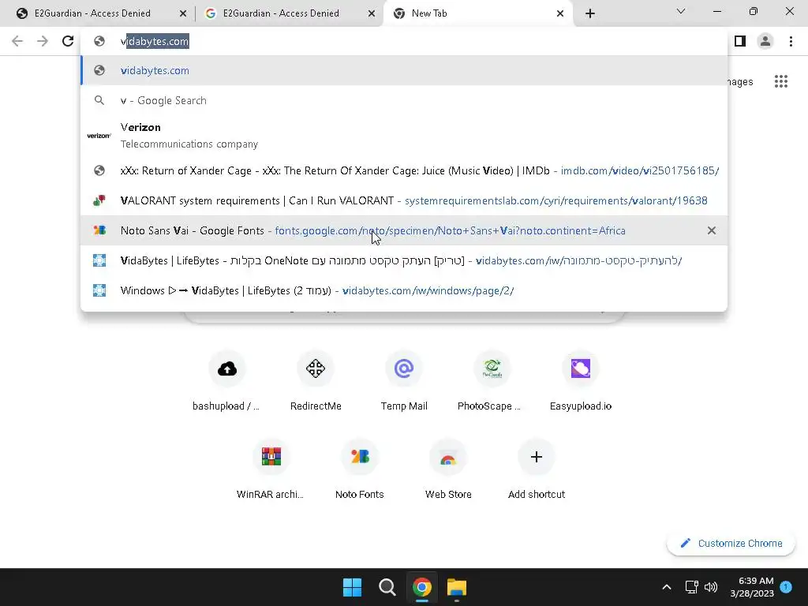Viewport: 808px width, 606px height.
Task: Open the side panel icon in toolbar
Action: pos(740,41)
